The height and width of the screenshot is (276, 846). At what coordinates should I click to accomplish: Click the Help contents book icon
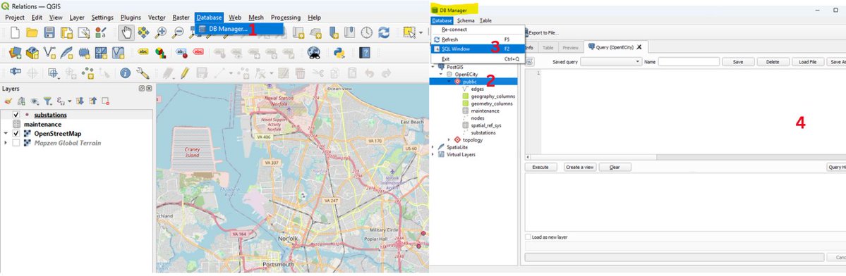pos(365,52)
